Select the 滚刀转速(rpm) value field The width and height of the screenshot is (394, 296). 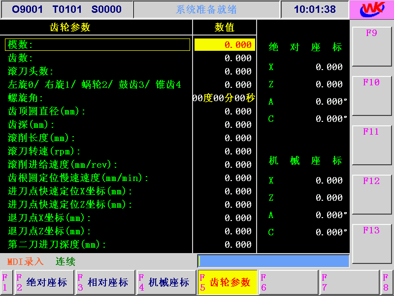coord(225,151)
